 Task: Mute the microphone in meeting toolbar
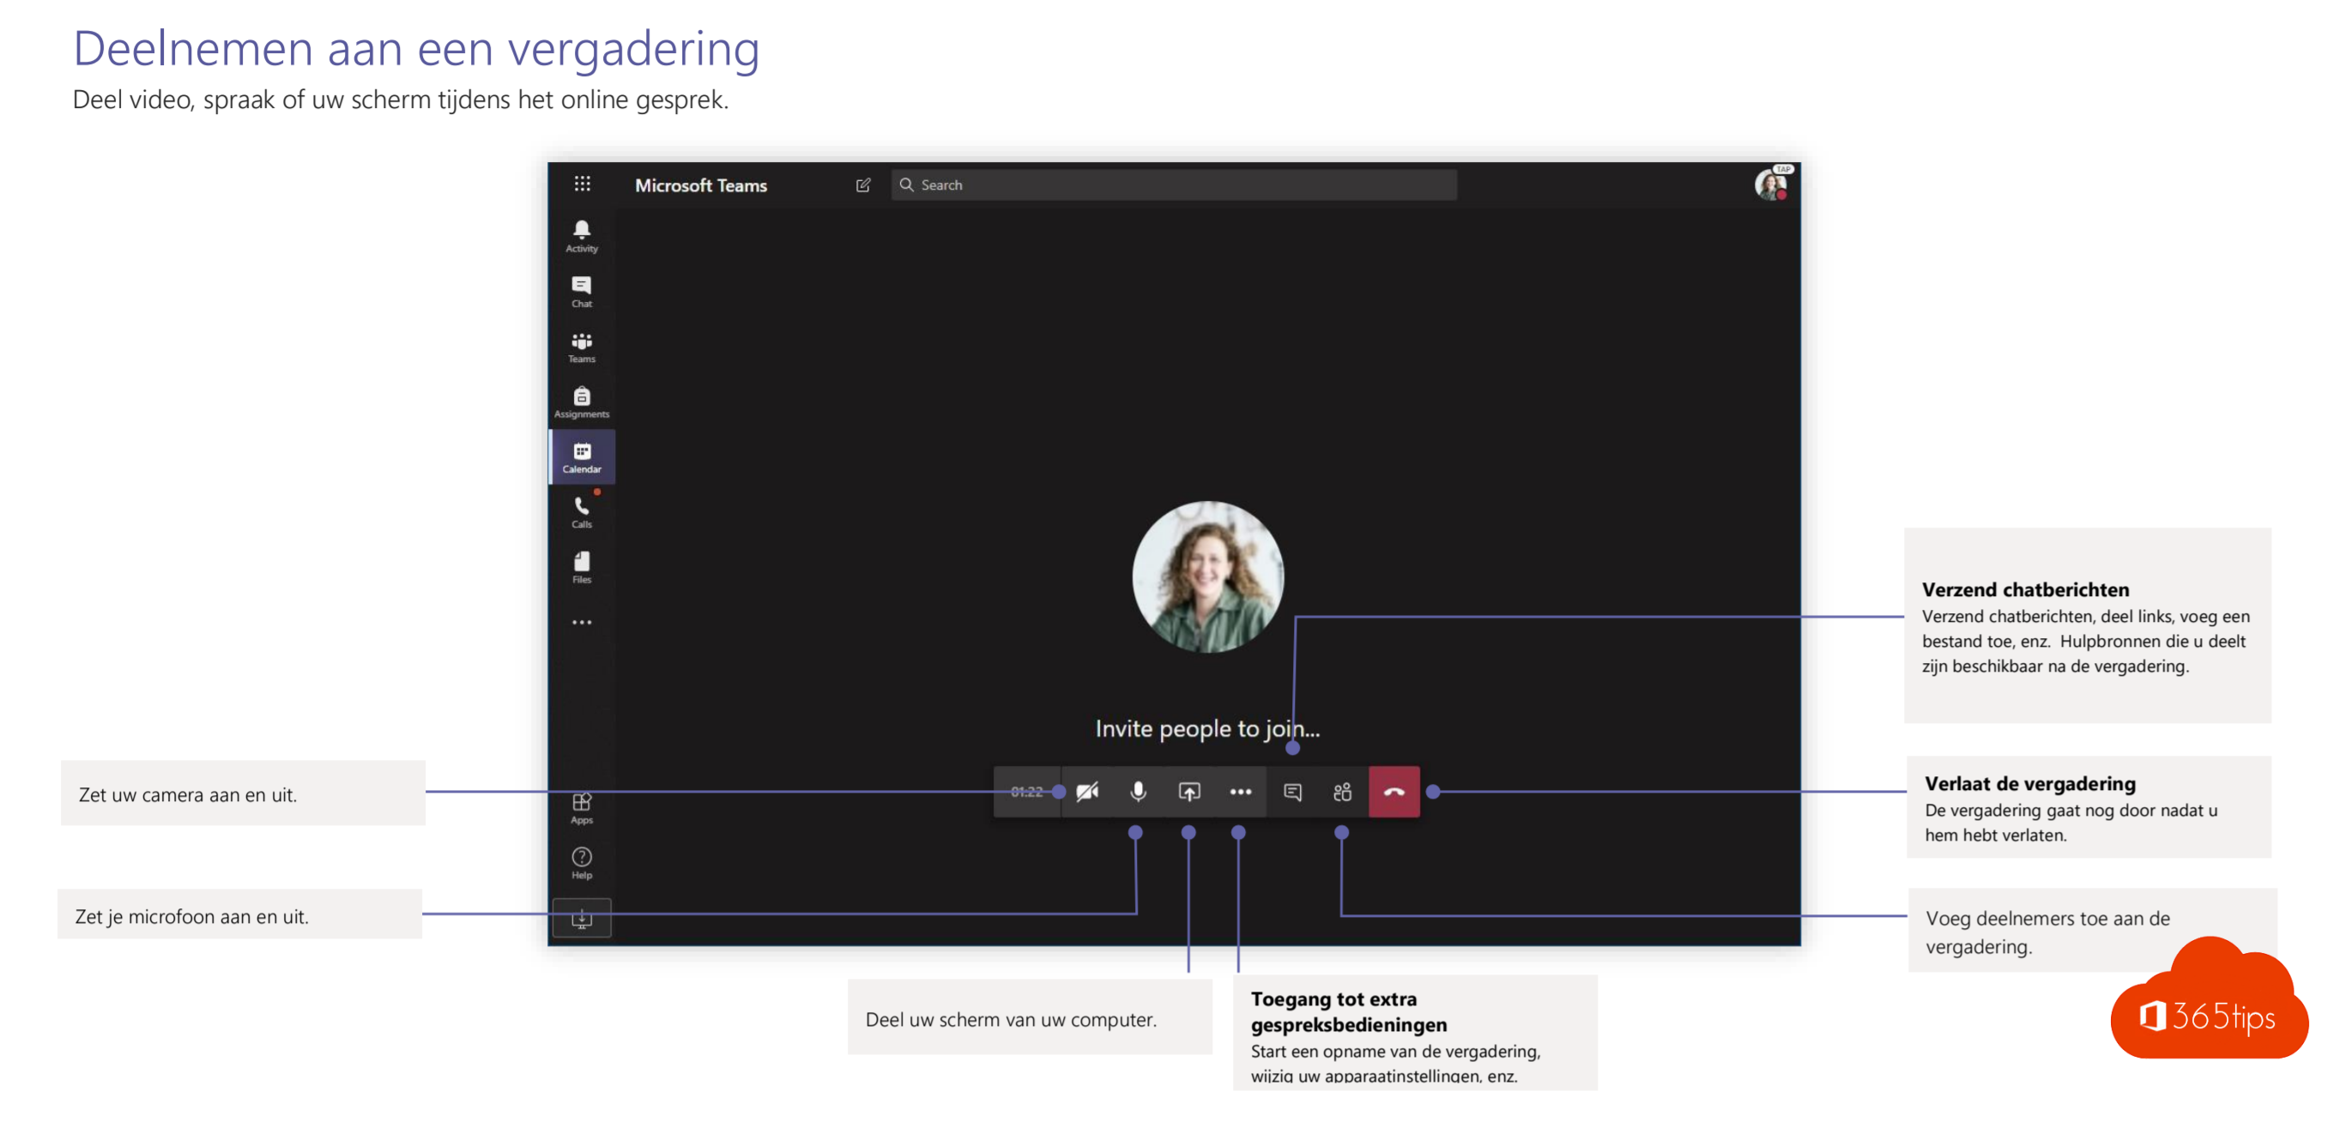1138,792
